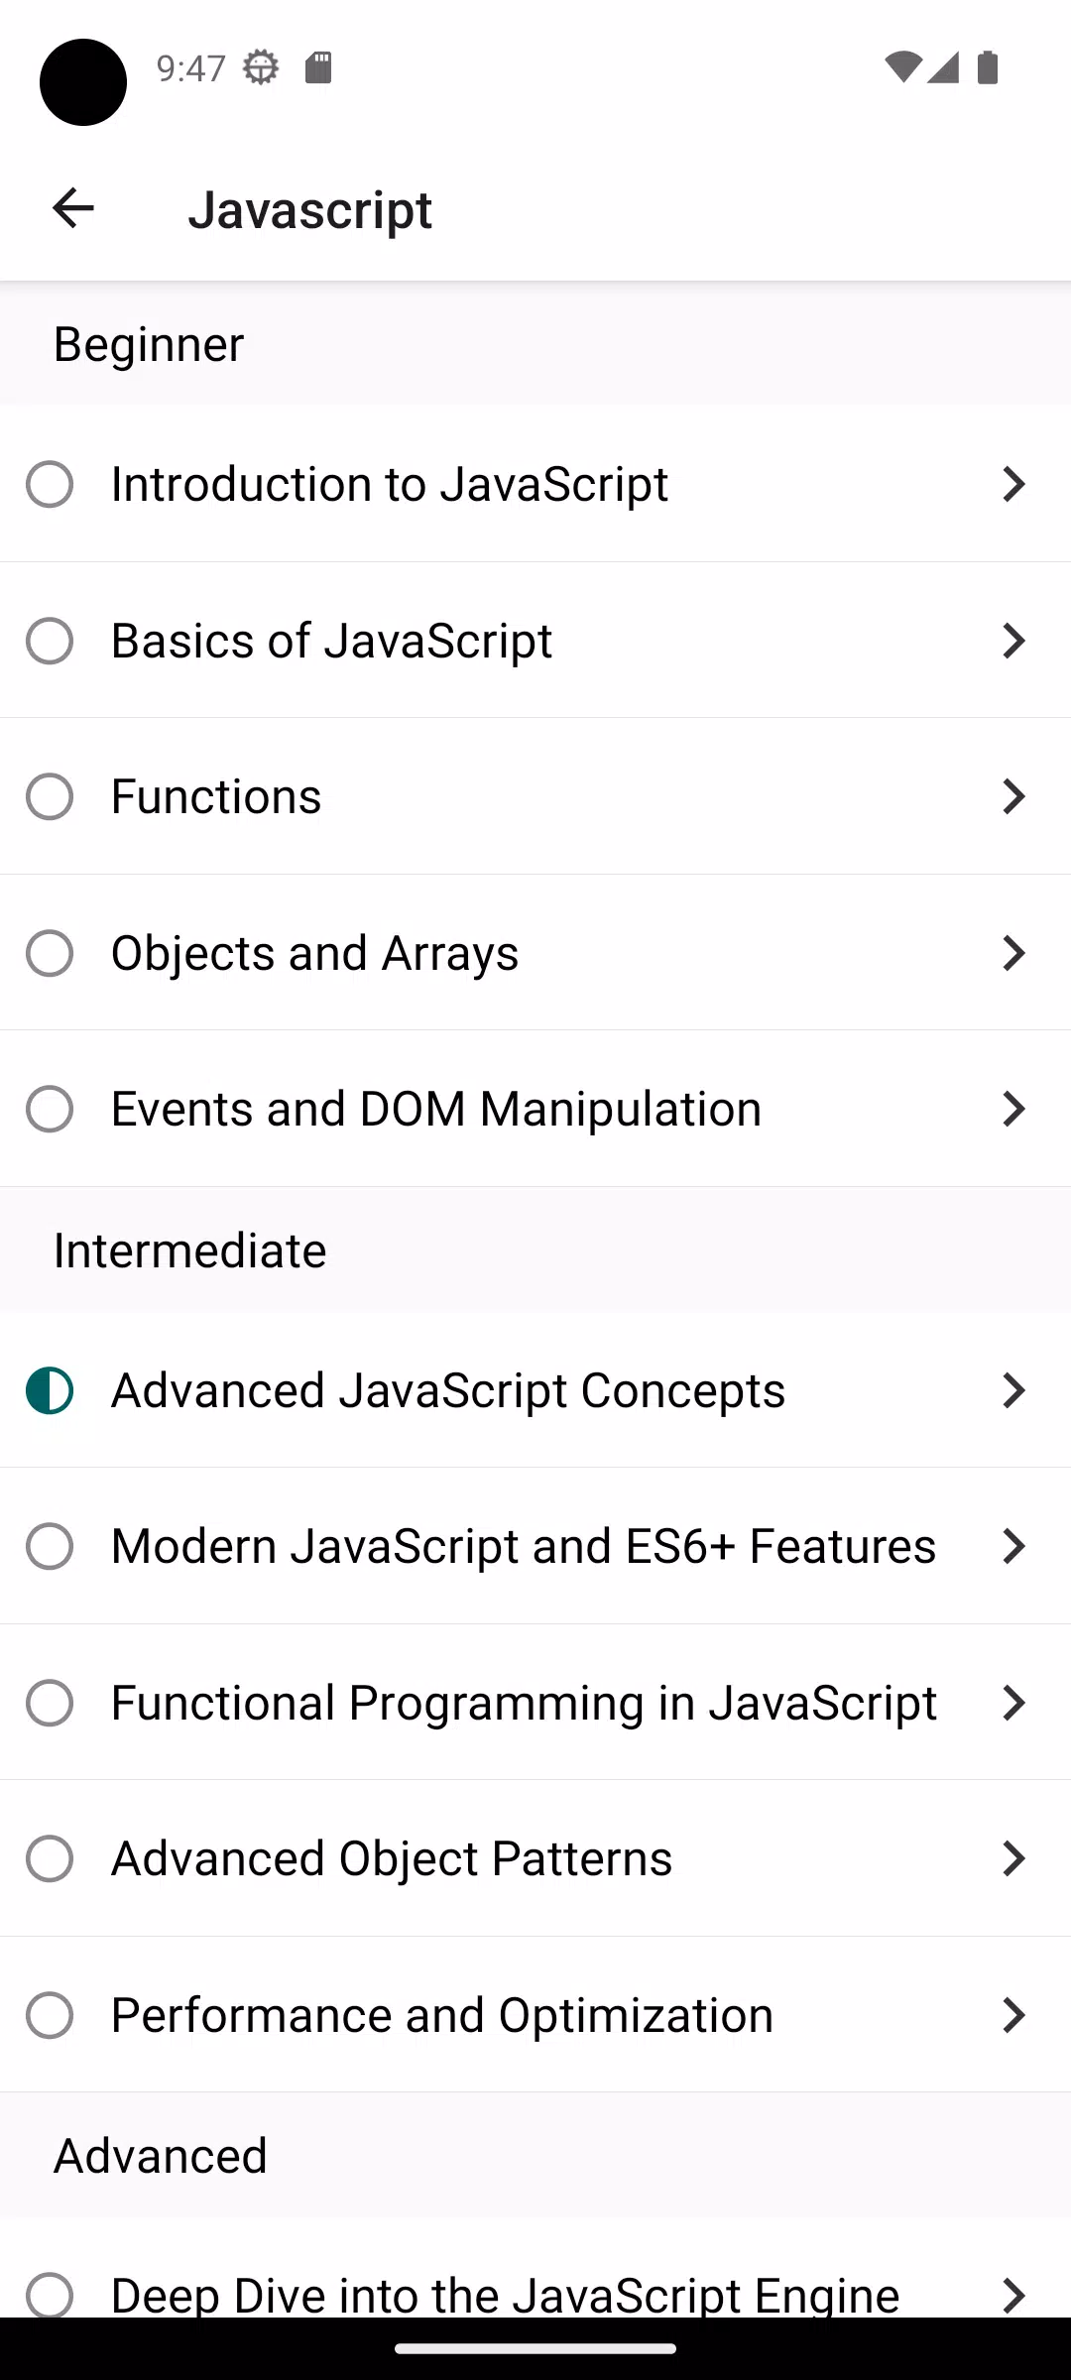This screenshot has height=2380, width=1071.
Task: Expand Performance and Optimization using the chevron
Action: [1013, 2015]
